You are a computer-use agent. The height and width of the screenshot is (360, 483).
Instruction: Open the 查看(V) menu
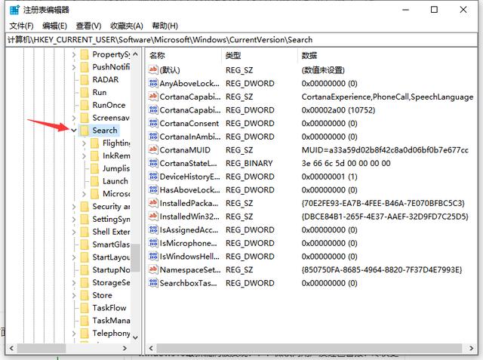pos(88,26)
